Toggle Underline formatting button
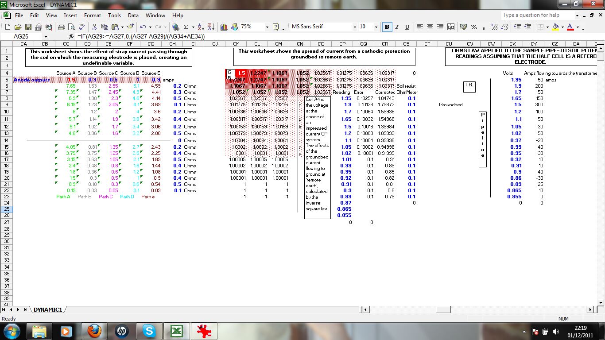 coord(407,27)
